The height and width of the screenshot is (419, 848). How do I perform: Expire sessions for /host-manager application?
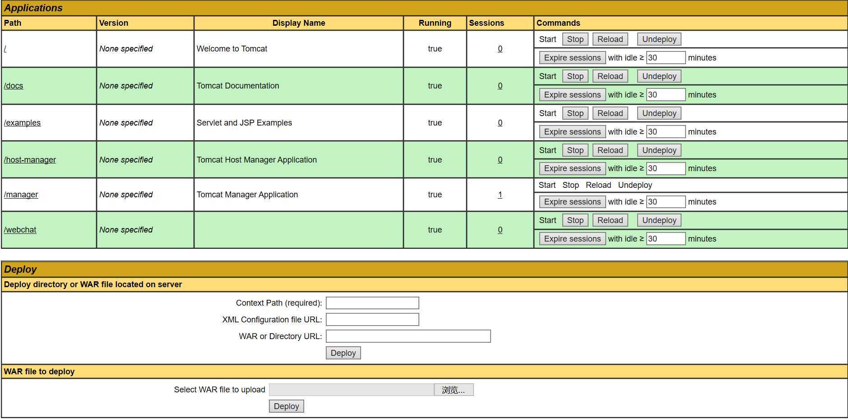pyautogui.click(x=572, y=168)
